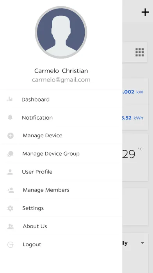Select the Manage Device Group menu entry
The height and width of the screenshot is (273, 153).
(61, 154)
